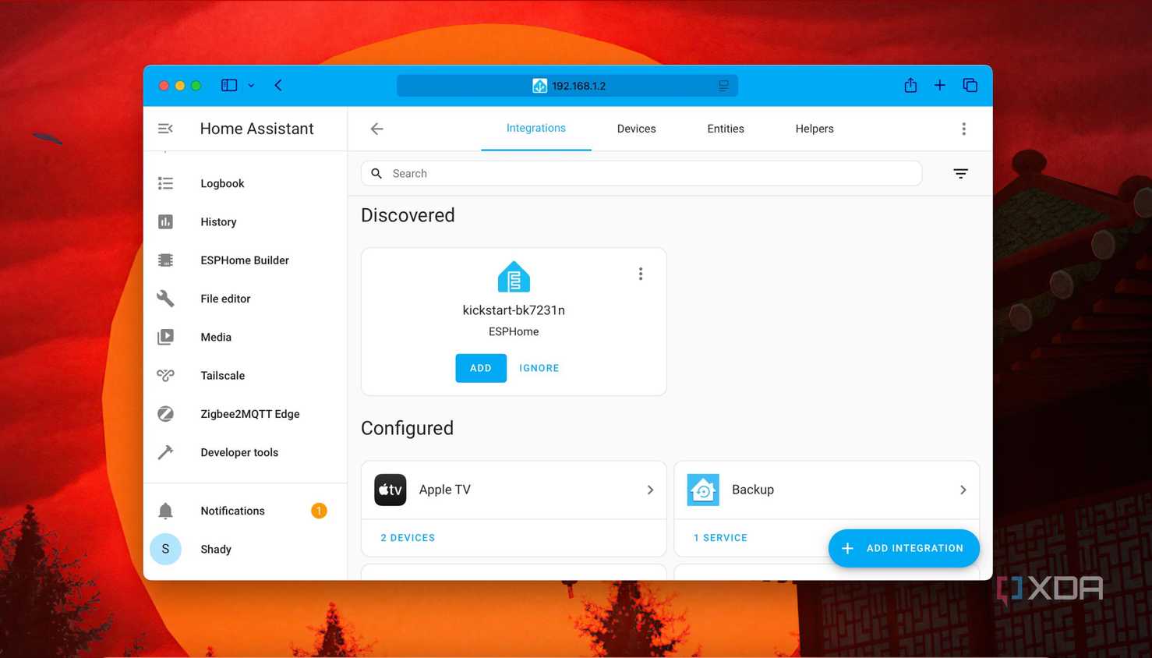Switch to the Entities tab
The height and width of the screenshot is (658, 1152).
pyautogui.click(x=726, y=129)
